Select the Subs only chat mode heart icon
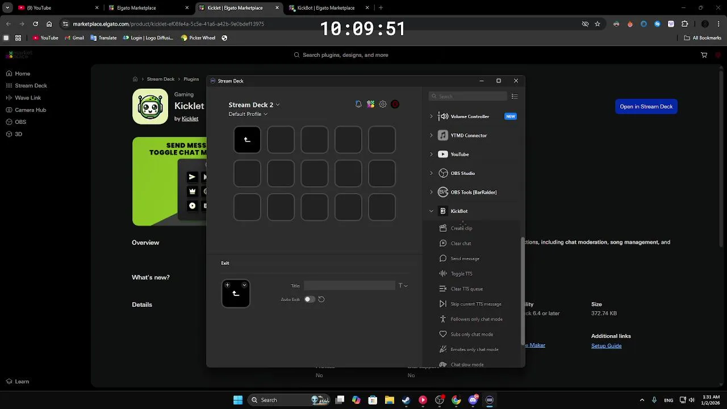727x409 pixels. (x=443, y=334)
